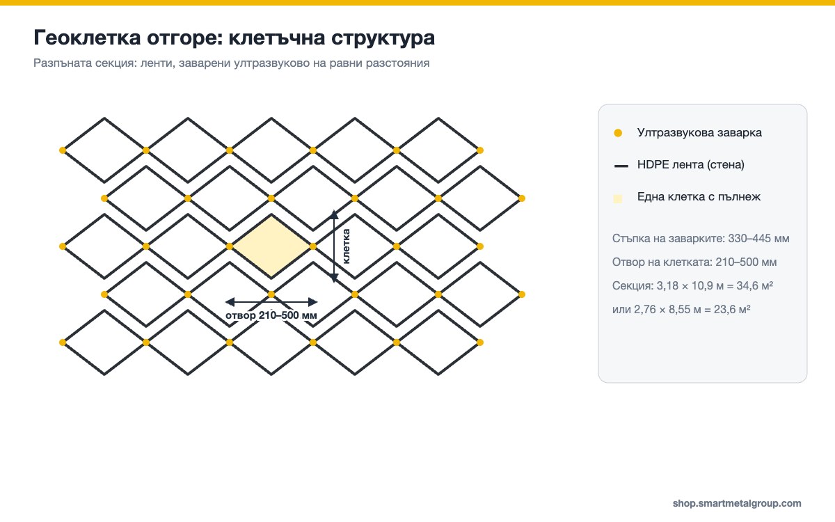
Task: Click the "Ултразвукова заварка" legend label
Action: (699, 132)
